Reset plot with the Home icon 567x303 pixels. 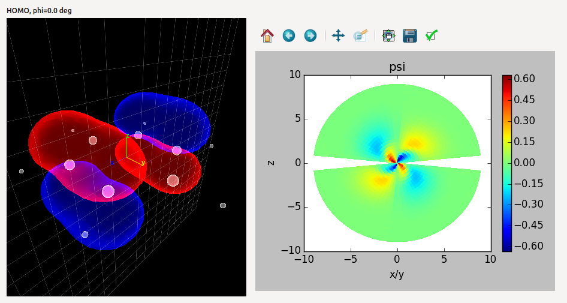click(267, 36)
